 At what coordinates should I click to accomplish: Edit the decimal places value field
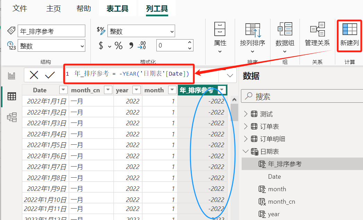172,45
